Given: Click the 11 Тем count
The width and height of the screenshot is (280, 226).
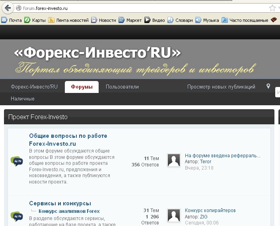Looking at the screenshot, I should click(152, 158).
